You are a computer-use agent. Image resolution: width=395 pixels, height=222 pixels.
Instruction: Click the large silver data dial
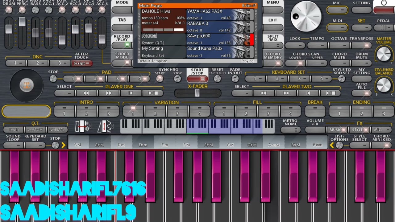[306, 16]
